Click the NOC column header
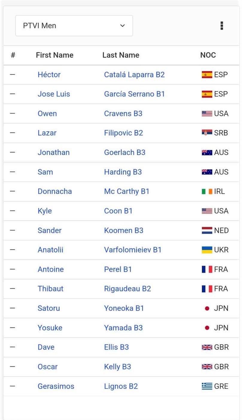242x420 pixels. point(208,55)
